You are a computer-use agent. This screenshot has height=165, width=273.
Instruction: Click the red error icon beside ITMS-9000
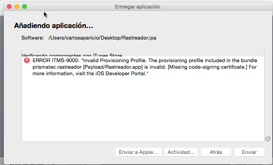(x=26, y=61)
